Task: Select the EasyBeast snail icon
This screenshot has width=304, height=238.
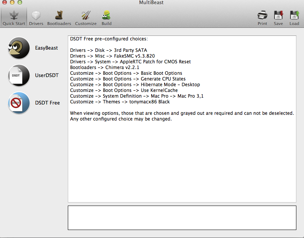Action: pyautogui.click(x=19, y=48)
